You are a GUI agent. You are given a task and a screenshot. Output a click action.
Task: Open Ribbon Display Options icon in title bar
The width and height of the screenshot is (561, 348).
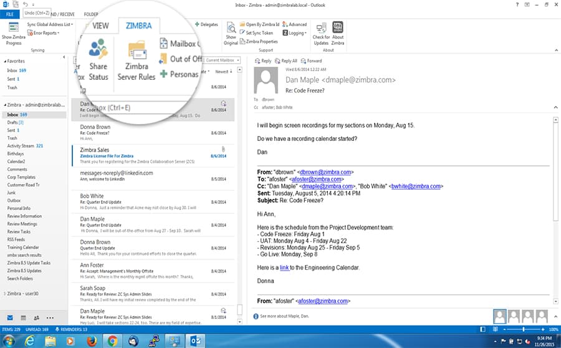point(527,4)
